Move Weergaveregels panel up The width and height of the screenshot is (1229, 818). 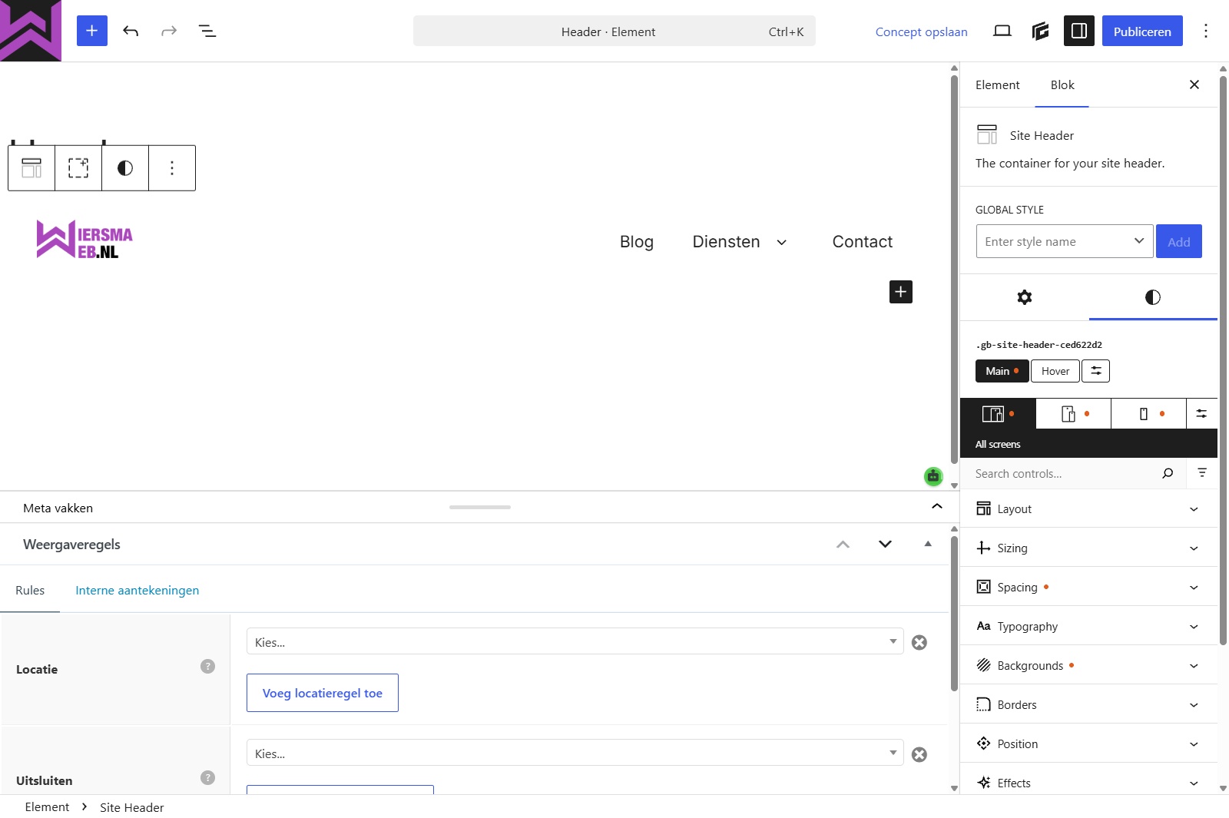pos(843,544)
